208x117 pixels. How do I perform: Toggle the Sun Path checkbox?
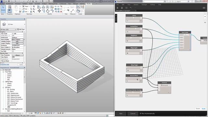tap(13, 51)
